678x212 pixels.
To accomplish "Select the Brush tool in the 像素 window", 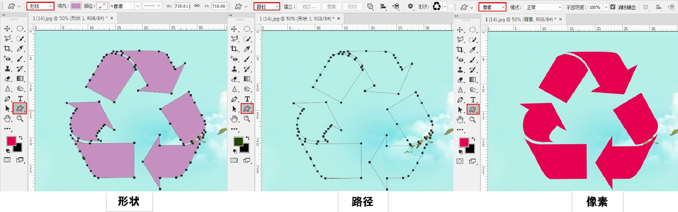I will [473, 60].
